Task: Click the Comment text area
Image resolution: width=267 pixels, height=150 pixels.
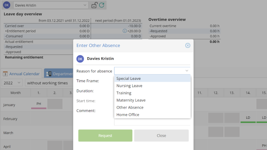Action: click(152, 122)
